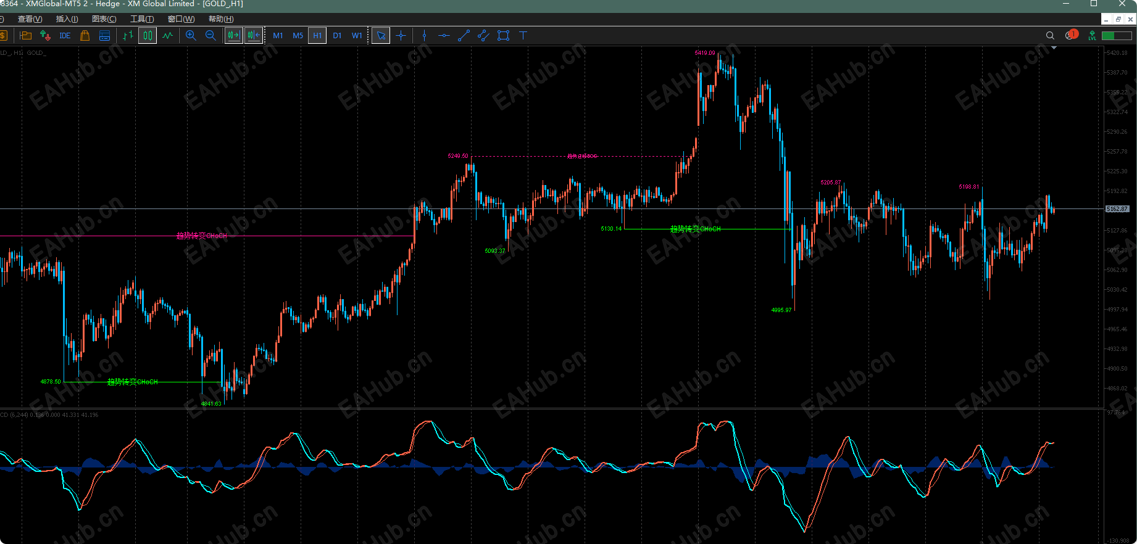Choose the equidistant channel tool
This screenshot has width=1137, height=544.
coord(484,36)
